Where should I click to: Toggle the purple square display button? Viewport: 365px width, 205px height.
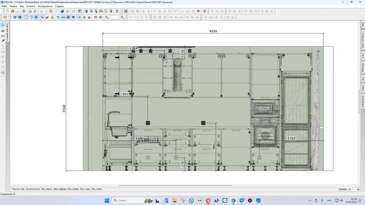pyautogui.click(x=68, y=17)
